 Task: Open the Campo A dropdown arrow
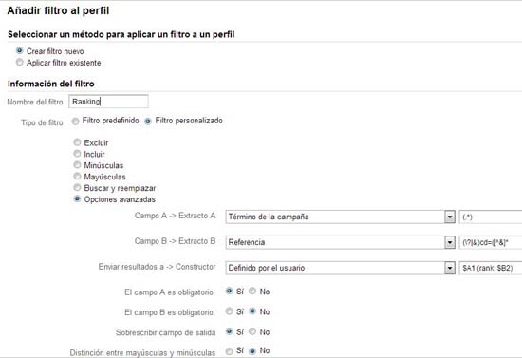[x=450, y=217]
